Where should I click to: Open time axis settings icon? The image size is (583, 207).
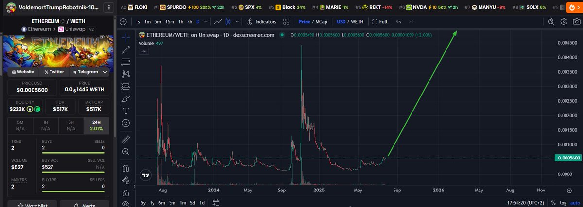click(x=569, y=191)
